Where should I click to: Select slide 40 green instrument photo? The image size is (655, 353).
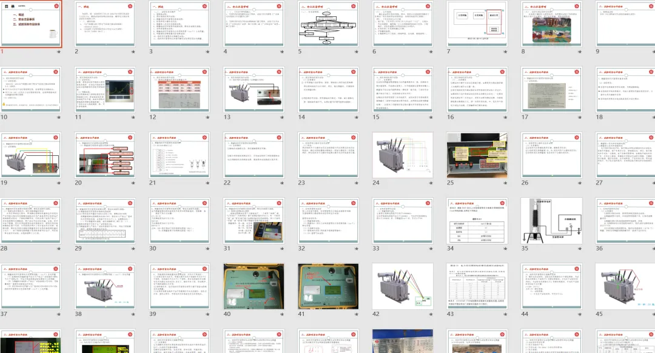pyautogui.click(x=254, y=286)
